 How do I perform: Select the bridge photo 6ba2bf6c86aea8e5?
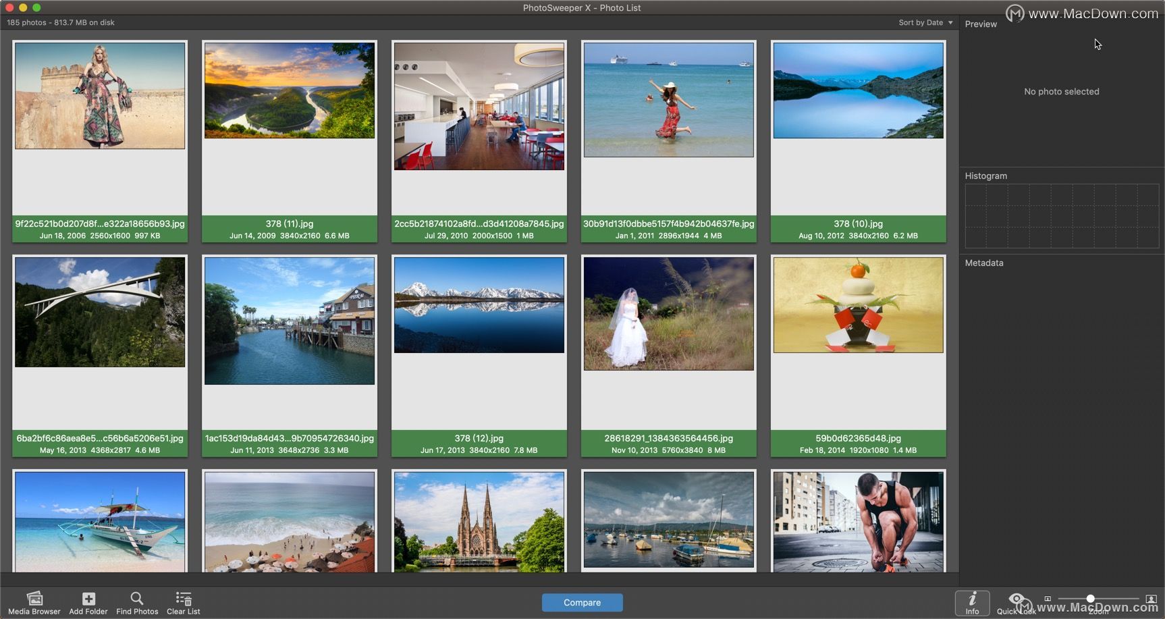click(x=100, y=312)
